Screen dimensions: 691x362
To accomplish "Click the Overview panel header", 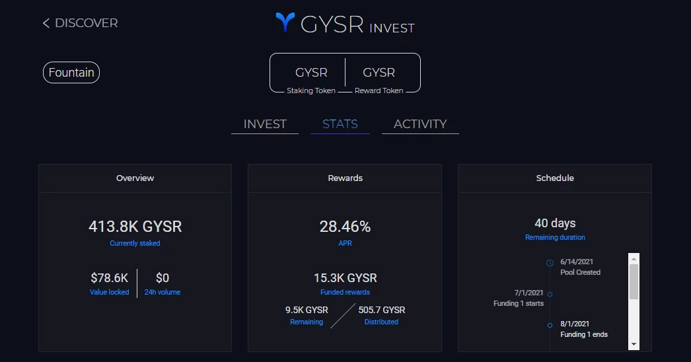I will 135,178.
